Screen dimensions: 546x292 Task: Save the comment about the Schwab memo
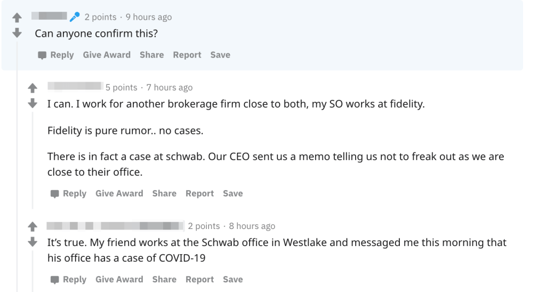pos(232,194)
